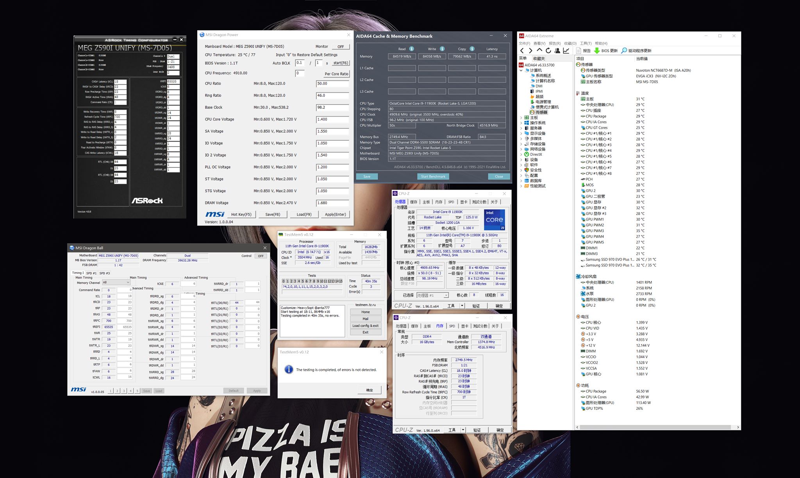Expand the 主板 motherboard tree node
Screen dimensions: 800x478
click(521, 117)
